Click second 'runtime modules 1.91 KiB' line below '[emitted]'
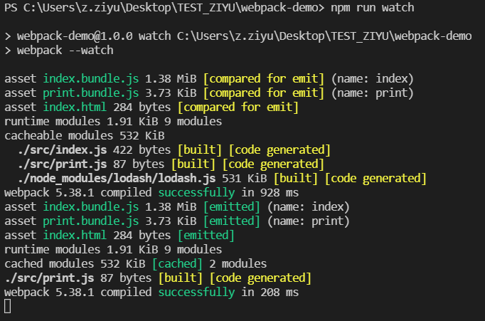Image resolution: width=485 pixels, height=321 pixels. coord(113,250)
